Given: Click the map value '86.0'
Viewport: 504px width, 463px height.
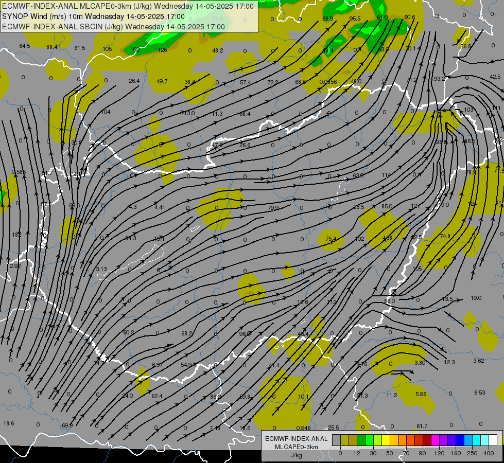Looking at the screenshot, I should [x=389, y=301].
